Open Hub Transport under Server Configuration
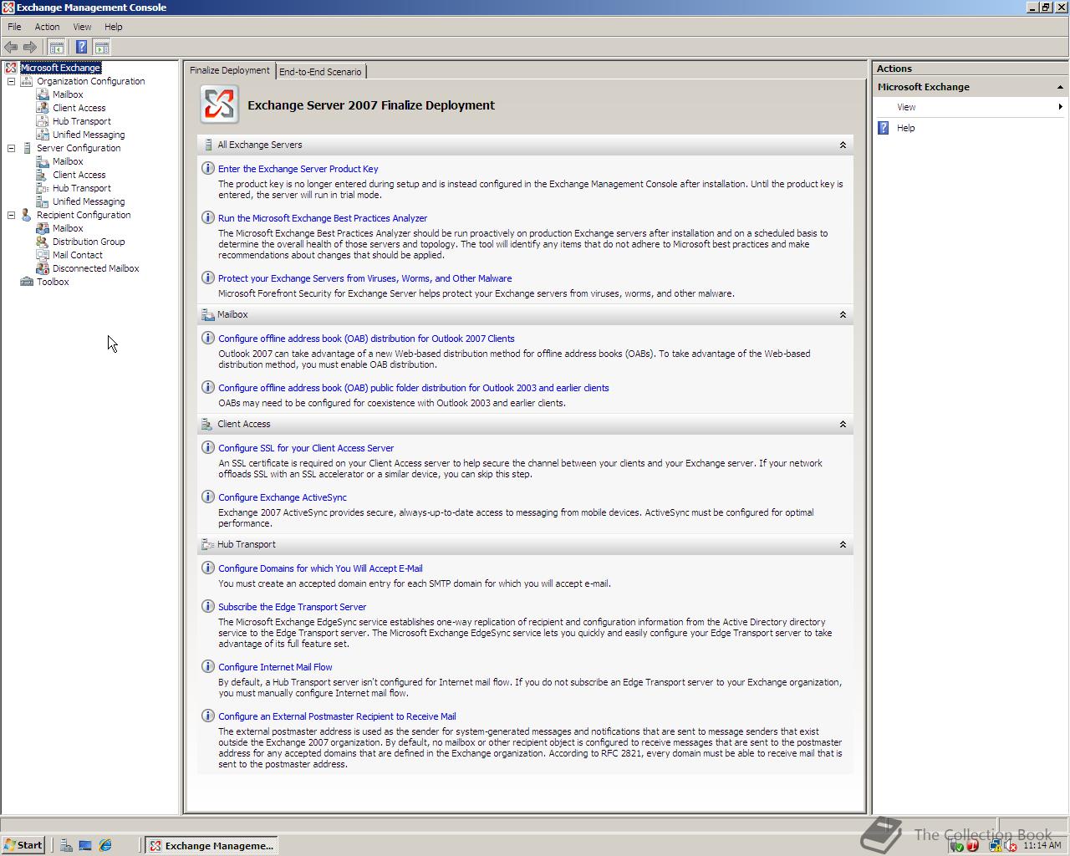 (x=82, y=188)
